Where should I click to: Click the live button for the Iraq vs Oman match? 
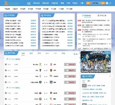pos(70,99)
